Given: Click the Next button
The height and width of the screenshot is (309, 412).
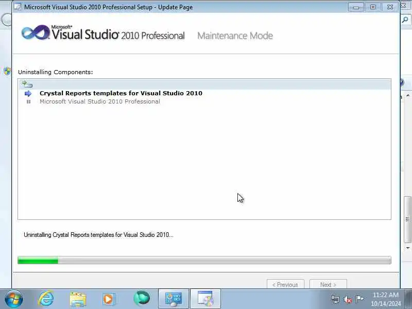Looking at the screenshot, I should click(x=328, y=284).
